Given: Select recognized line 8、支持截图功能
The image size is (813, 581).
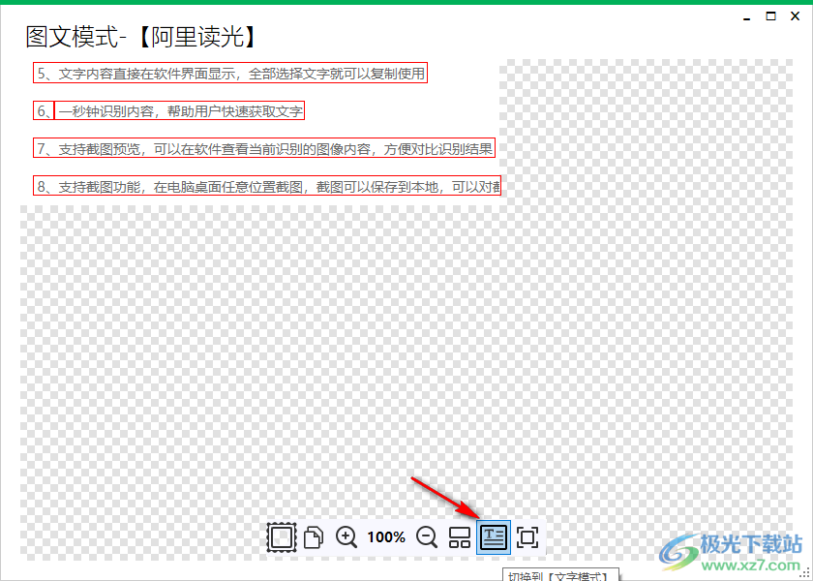Looking at the screenshot, I should coord(267,186).
